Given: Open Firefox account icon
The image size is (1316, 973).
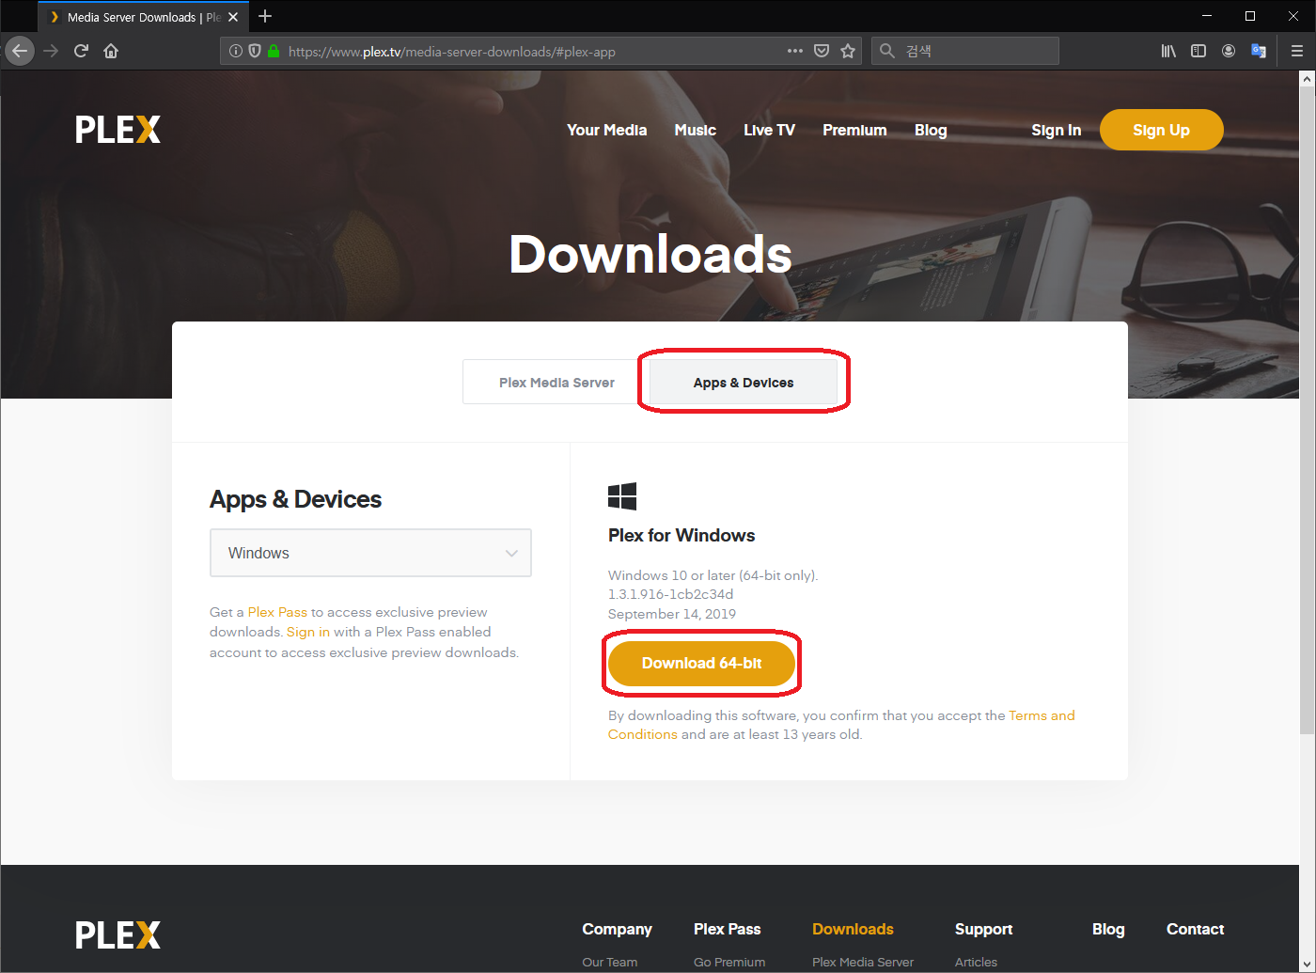Looking at the screenshot, I should click(1229, 51).
